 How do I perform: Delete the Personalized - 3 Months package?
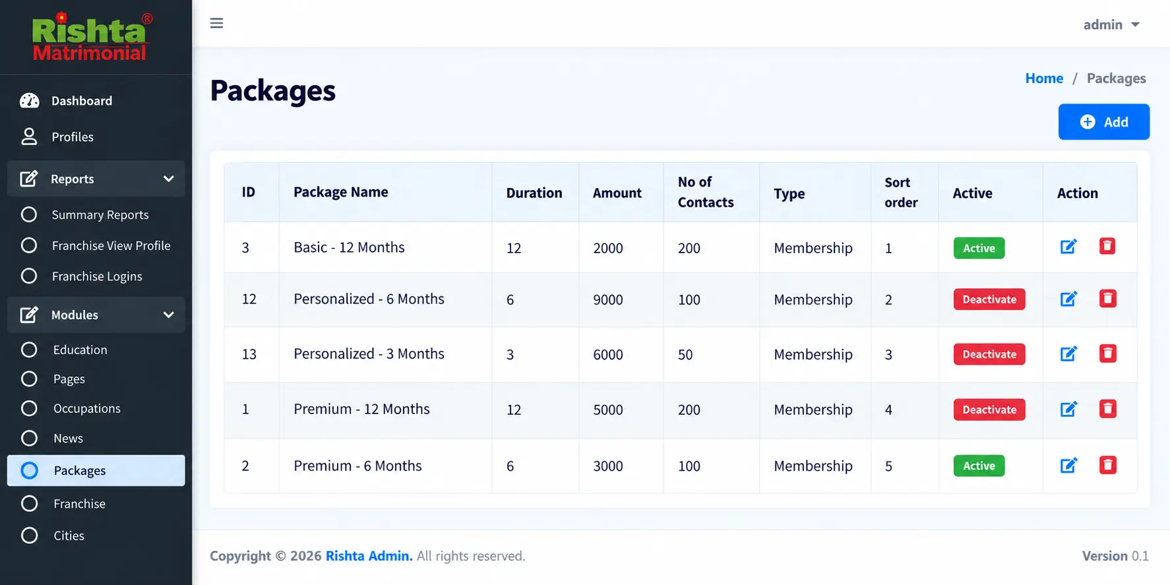tap(1107, 354)
